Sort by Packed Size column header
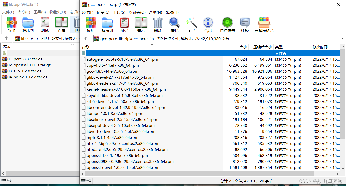 point(261,47)
